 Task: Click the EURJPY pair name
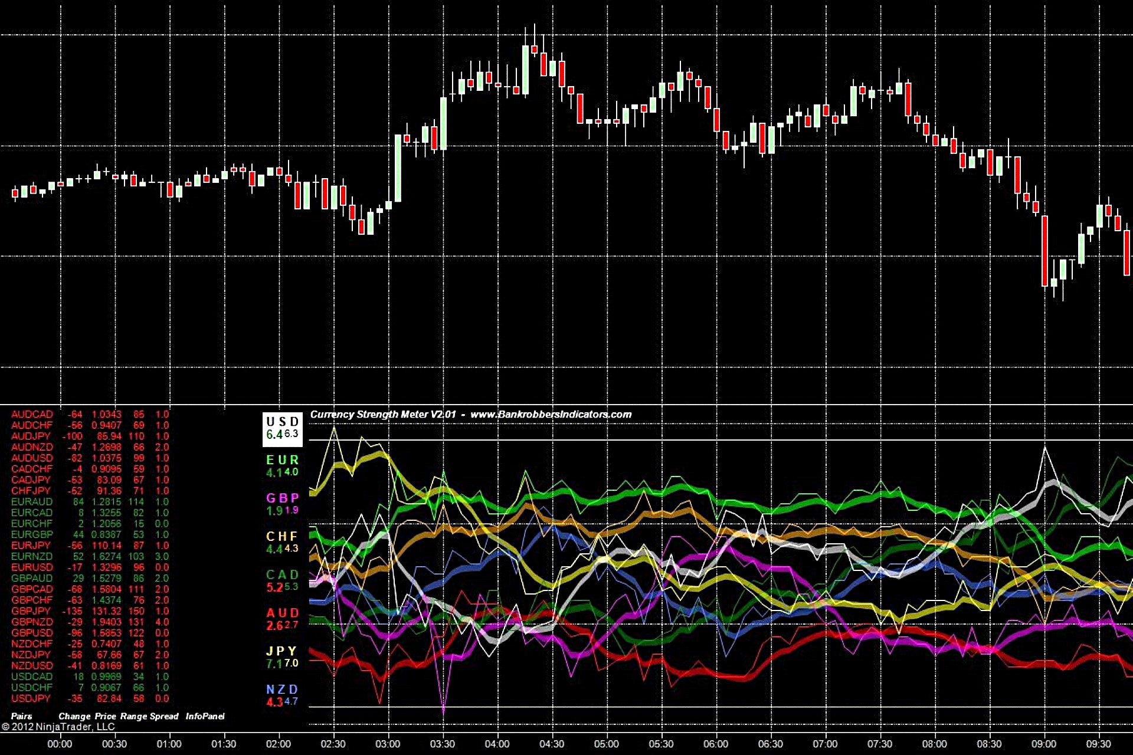31,546
